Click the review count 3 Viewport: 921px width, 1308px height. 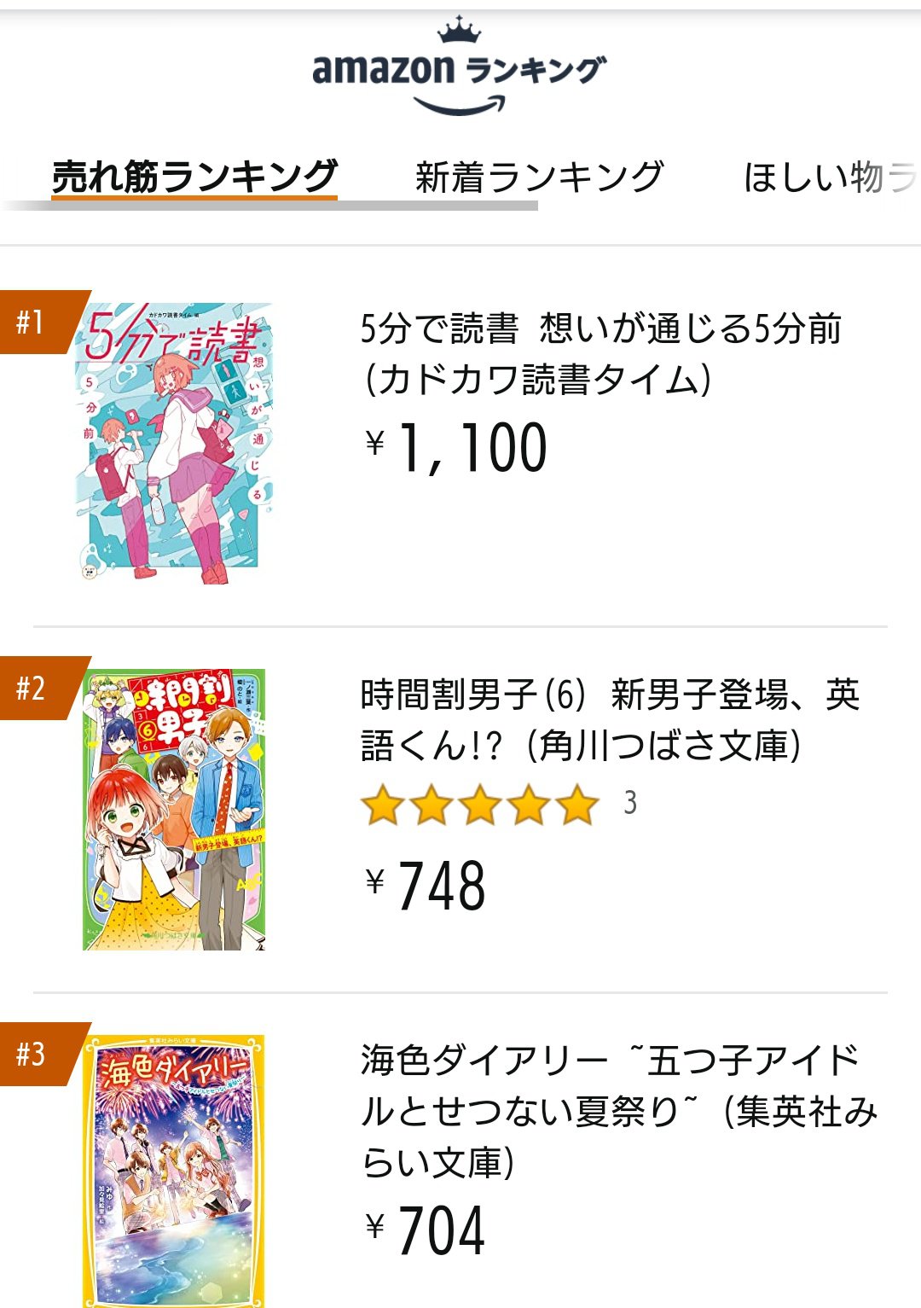coord(630,803)
